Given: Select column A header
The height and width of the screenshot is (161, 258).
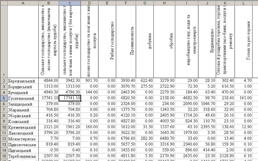Looking at the screenshot, I should [x=23, y=3].
